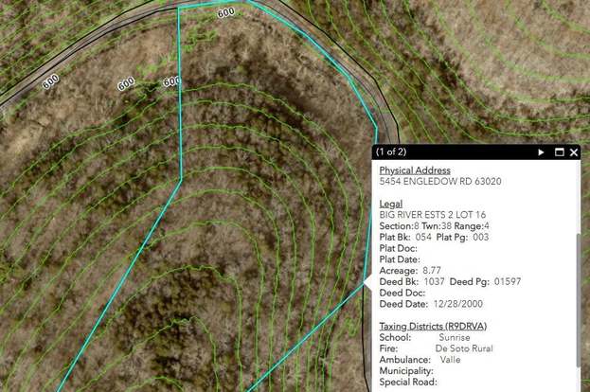Click Deed Bk value '1037'
590x392 pixels.
tap(435, 281)
